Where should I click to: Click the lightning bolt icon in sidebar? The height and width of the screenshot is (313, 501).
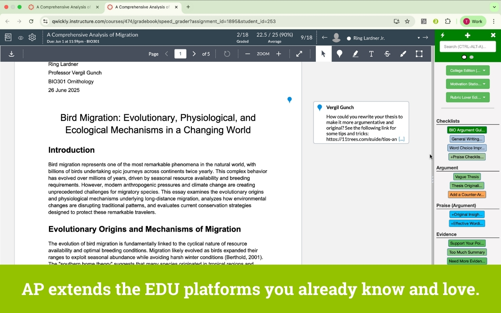coord(443,35)
